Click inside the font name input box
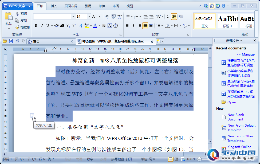This screenshot has height=164, width=260. (x=52, y=17)
